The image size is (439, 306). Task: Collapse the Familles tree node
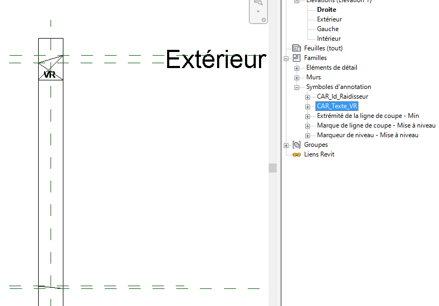point(286,58)
